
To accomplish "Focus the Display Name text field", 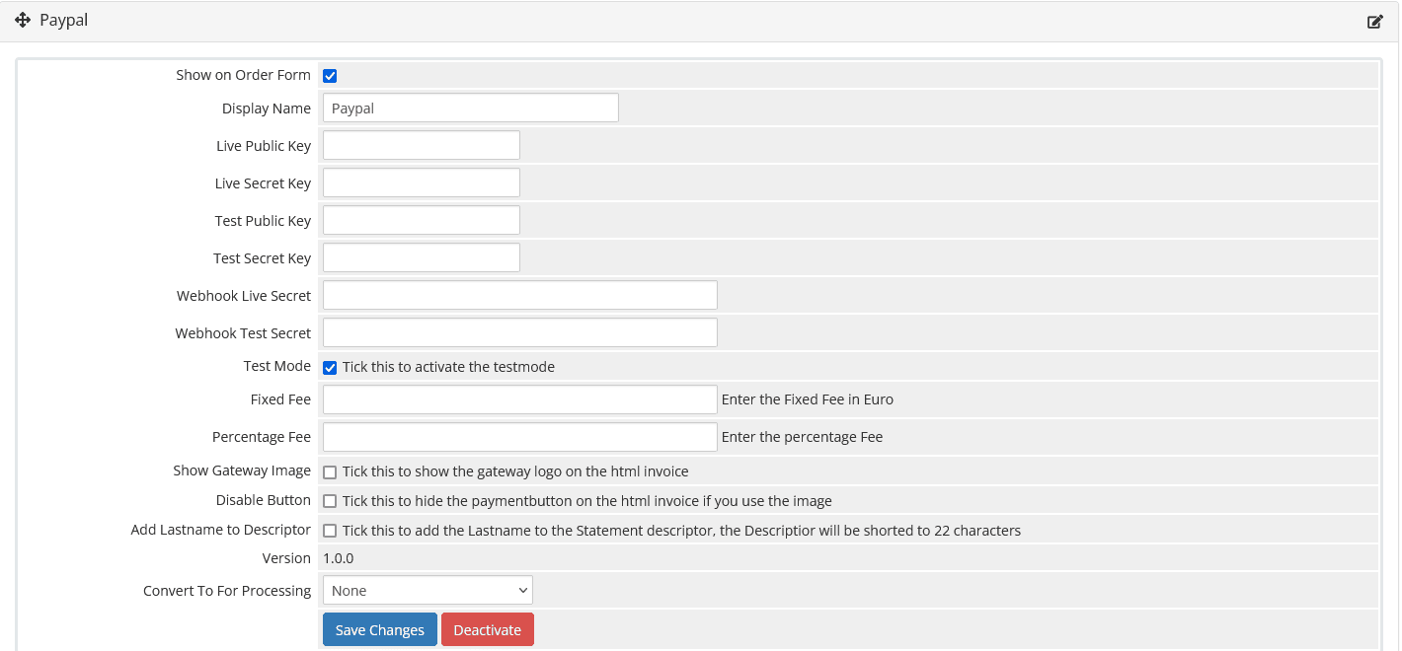I will coord(470,108).
